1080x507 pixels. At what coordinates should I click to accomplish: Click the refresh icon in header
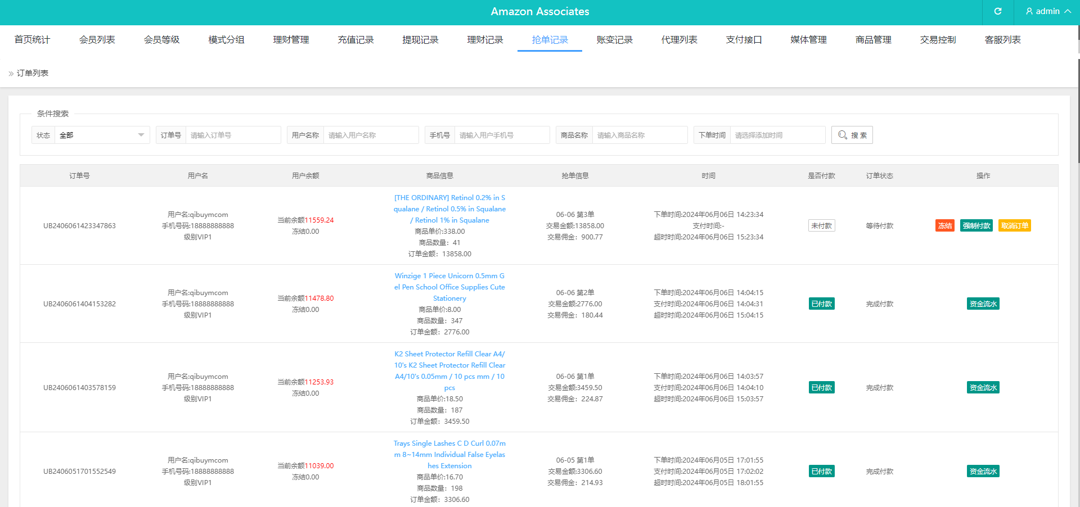[x=998, y=11]
